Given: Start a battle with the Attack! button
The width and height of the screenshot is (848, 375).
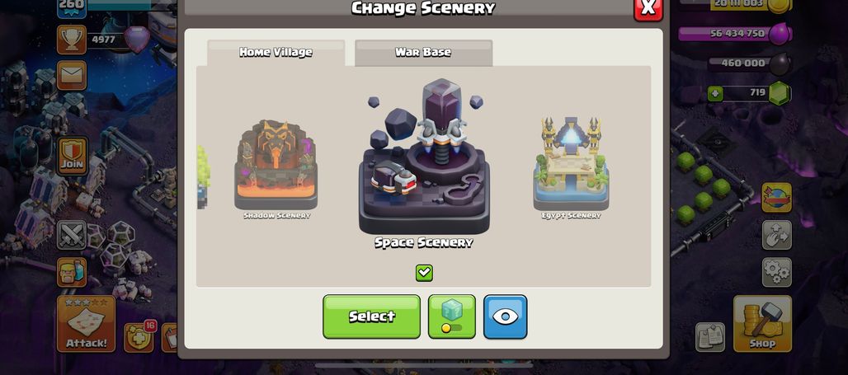Looking at the screenshot, I should 86,323.
